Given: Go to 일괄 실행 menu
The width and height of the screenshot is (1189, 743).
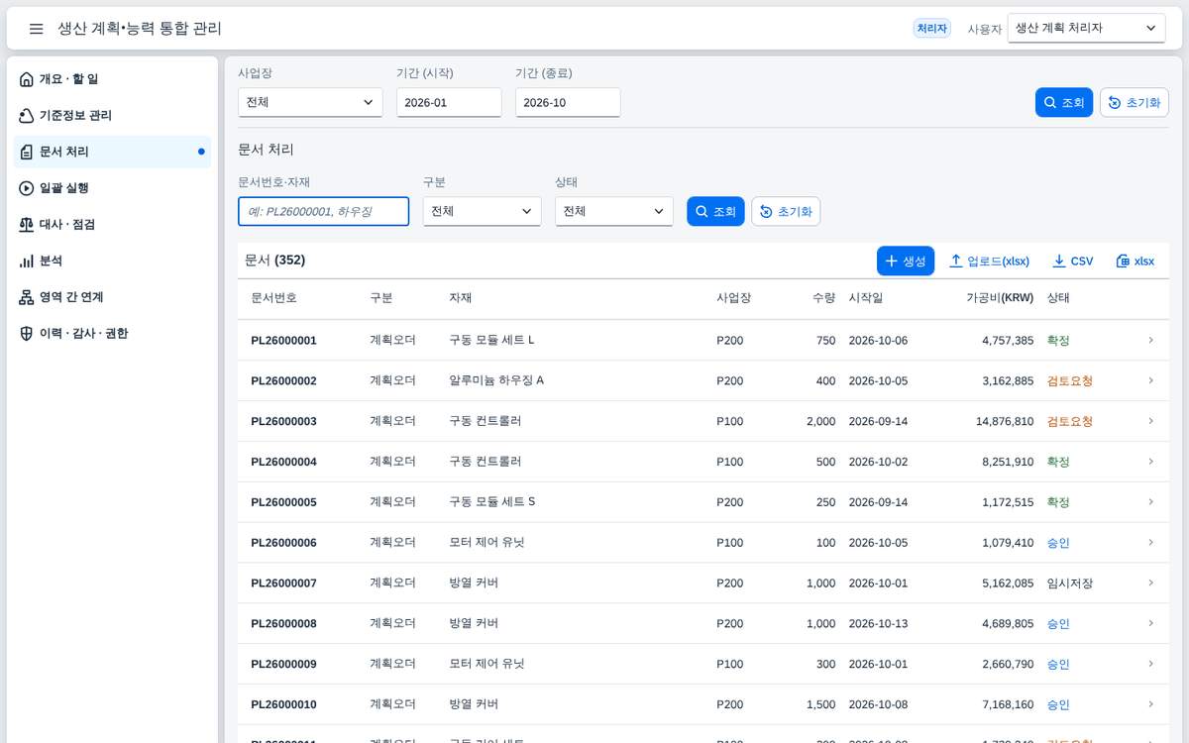Looking at the screenshot, I should point(112,188).
